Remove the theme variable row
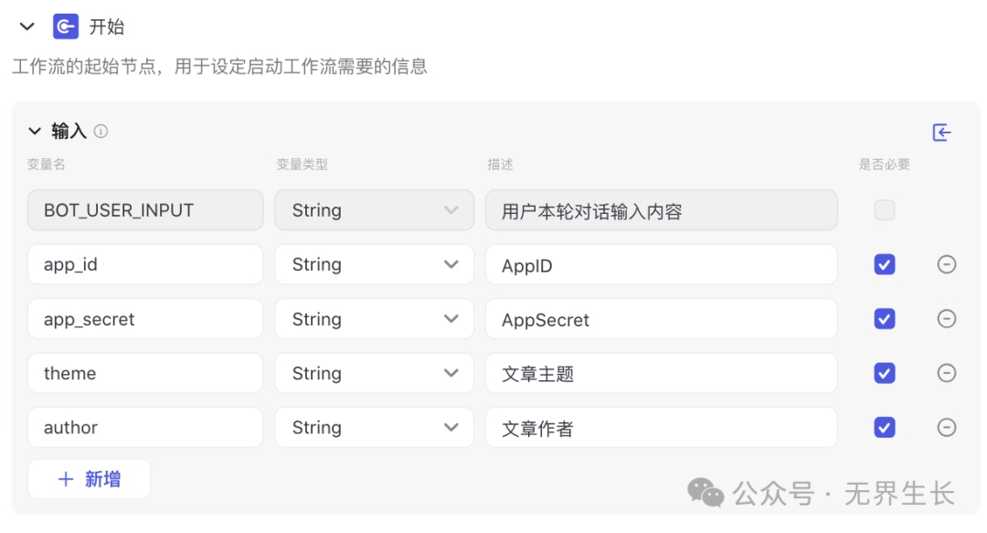This screenshot has width=987, height=533. click(x=947, y=373)
